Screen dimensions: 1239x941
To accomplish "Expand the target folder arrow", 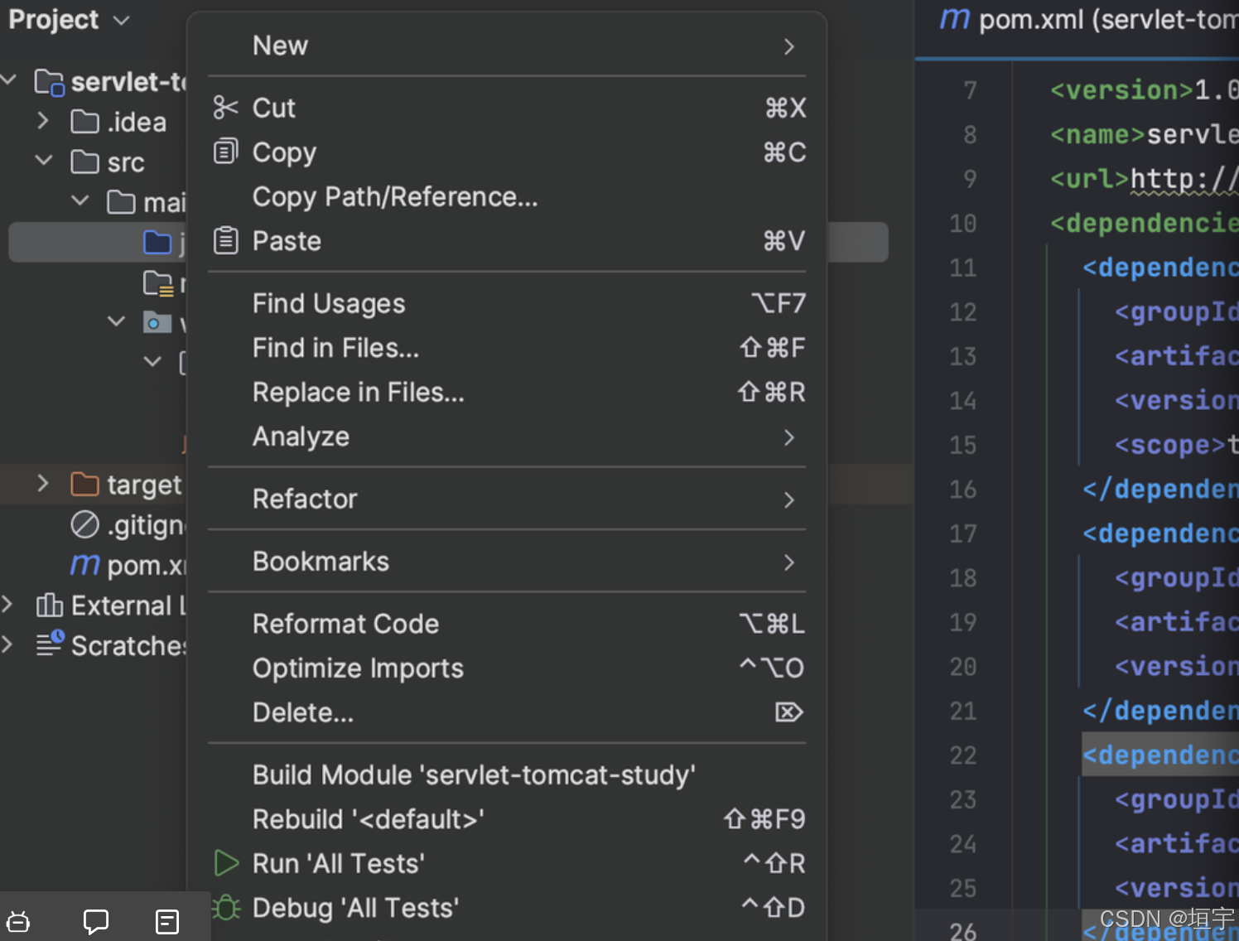I will (43, 484).
